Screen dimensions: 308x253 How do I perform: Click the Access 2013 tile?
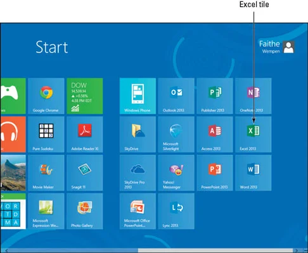[x=215, y=134]
